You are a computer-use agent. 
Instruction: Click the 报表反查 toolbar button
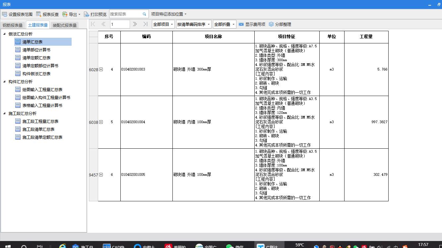pos(47,14)
